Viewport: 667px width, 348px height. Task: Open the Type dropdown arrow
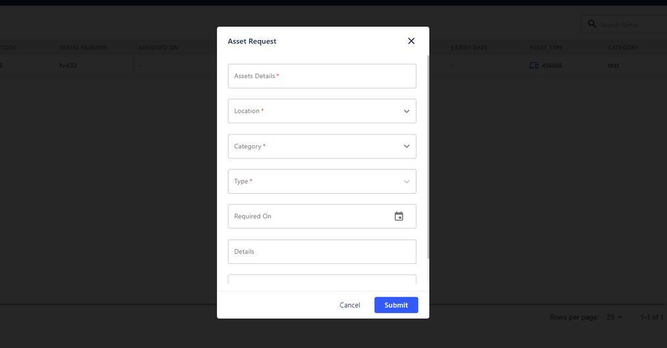[407, 181]
